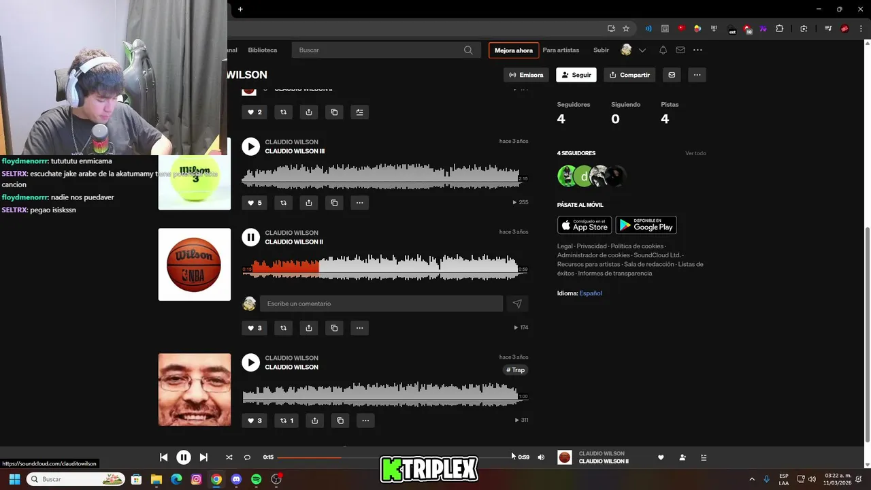This screenshot has width=871, height=490.
Task: Open more options for CLAUDIO WILSON II
Action: click(x=359, y=327)
